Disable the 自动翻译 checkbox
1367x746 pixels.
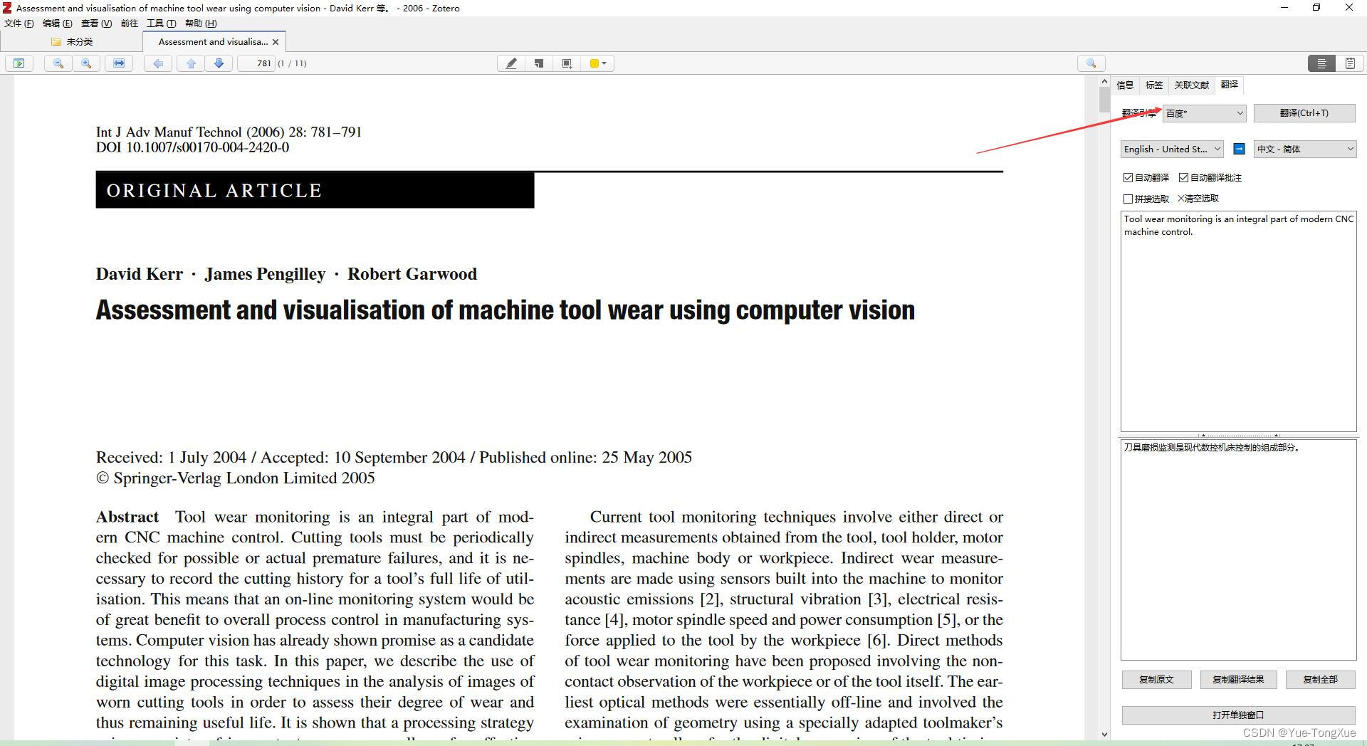pyautogui.click(x=1128, y=177)
